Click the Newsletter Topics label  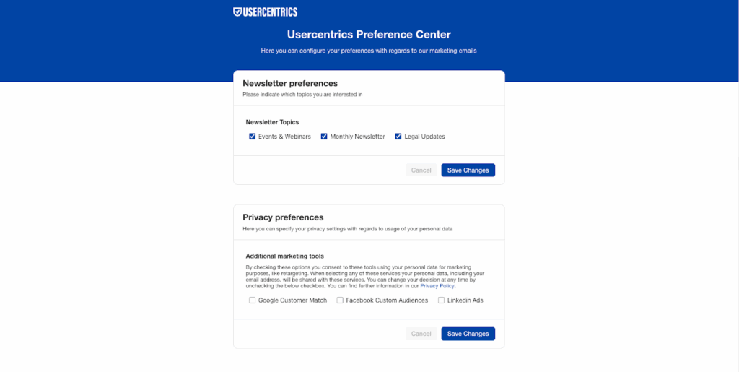click(x=272, y=122)
